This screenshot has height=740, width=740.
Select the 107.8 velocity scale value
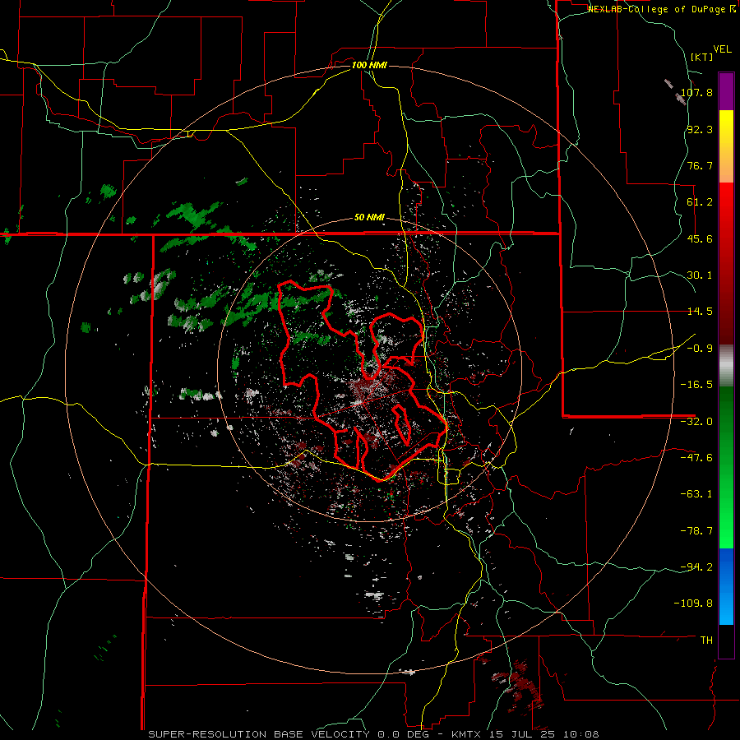click(696, 92)
